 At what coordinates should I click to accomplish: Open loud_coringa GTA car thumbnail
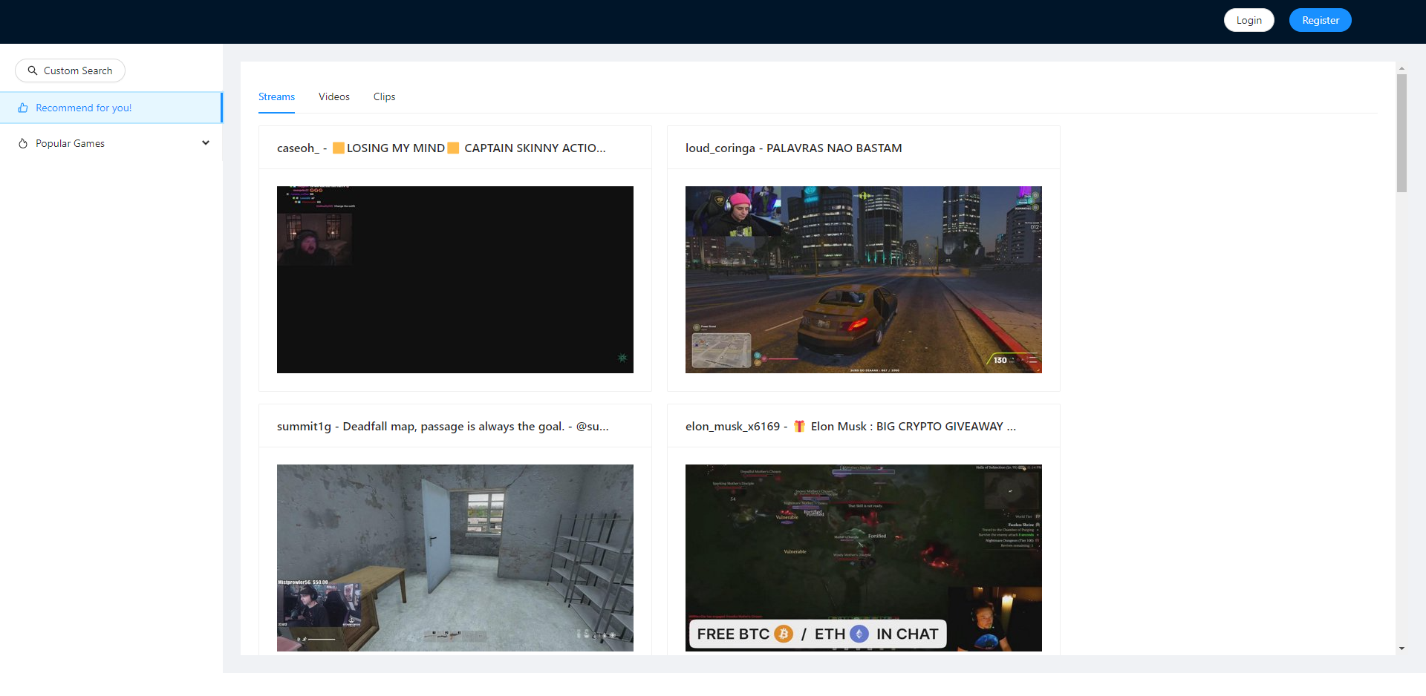coord(864,280)
